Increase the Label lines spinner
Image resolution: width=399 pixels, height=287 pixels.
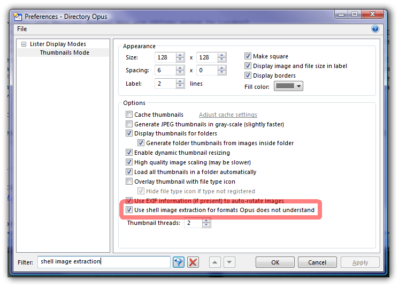coord(180,81)
